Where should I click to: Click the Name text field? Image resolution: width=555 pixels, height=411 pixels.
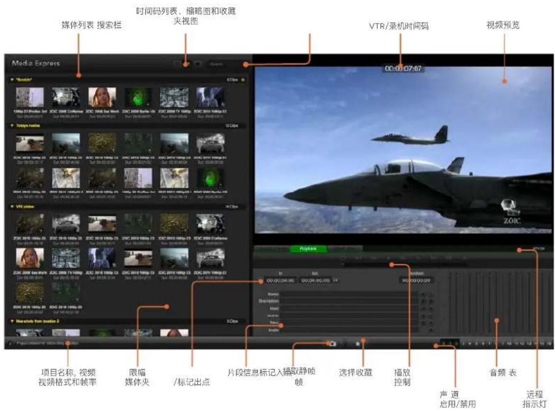click(x=349, y=294)
